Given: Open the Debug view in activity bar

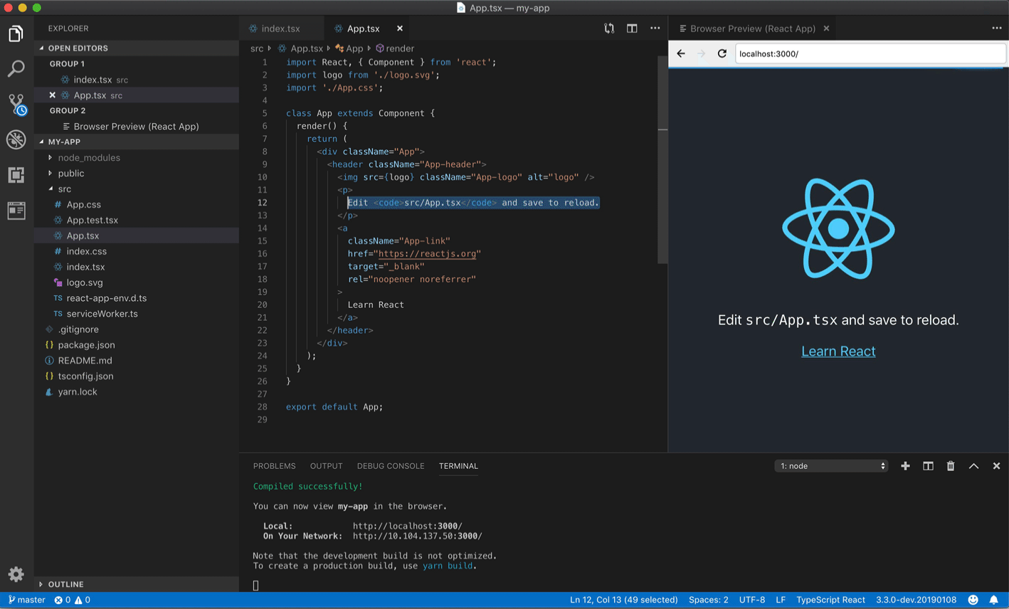Looking at the screenshot, I should (16, 139).
